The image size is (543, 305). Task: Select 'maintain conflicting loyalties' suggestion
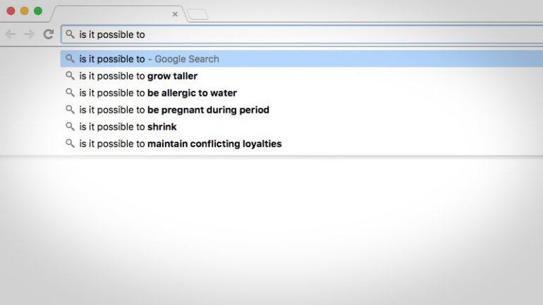coord(180,144)
